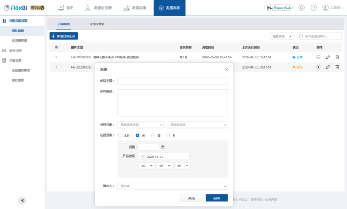The image size is (347, 209).
Task: Open the 服务条款 footer link
Action: coord(256,199)
